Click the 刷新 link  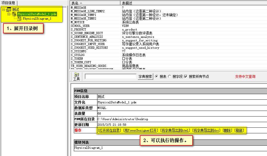pos(239,130)
